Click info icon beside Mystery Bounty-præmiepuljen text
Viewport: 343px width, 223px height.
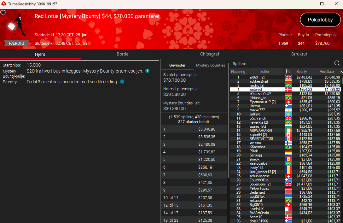147,71
